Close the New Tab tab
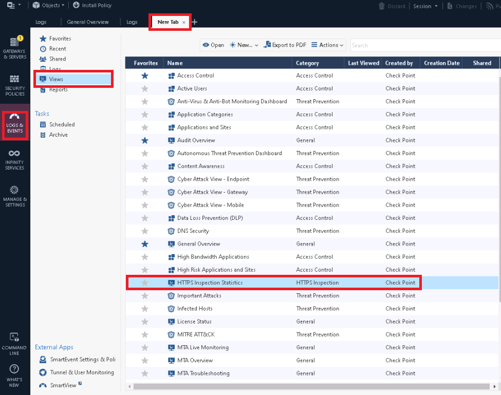 [x=184, y=23]
